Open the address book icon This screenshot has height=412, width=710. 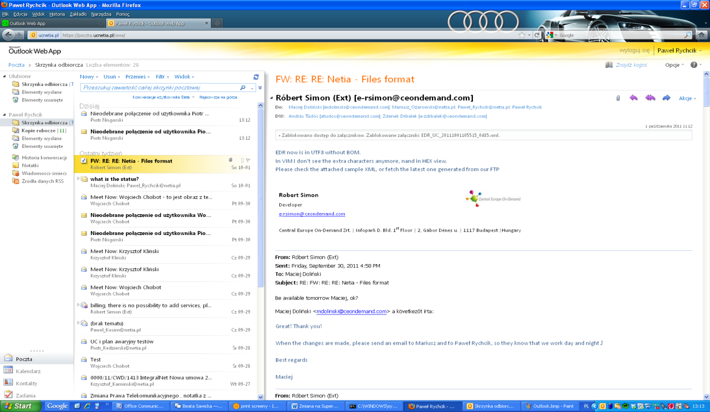pyautogui.click(x=609, y=65)
